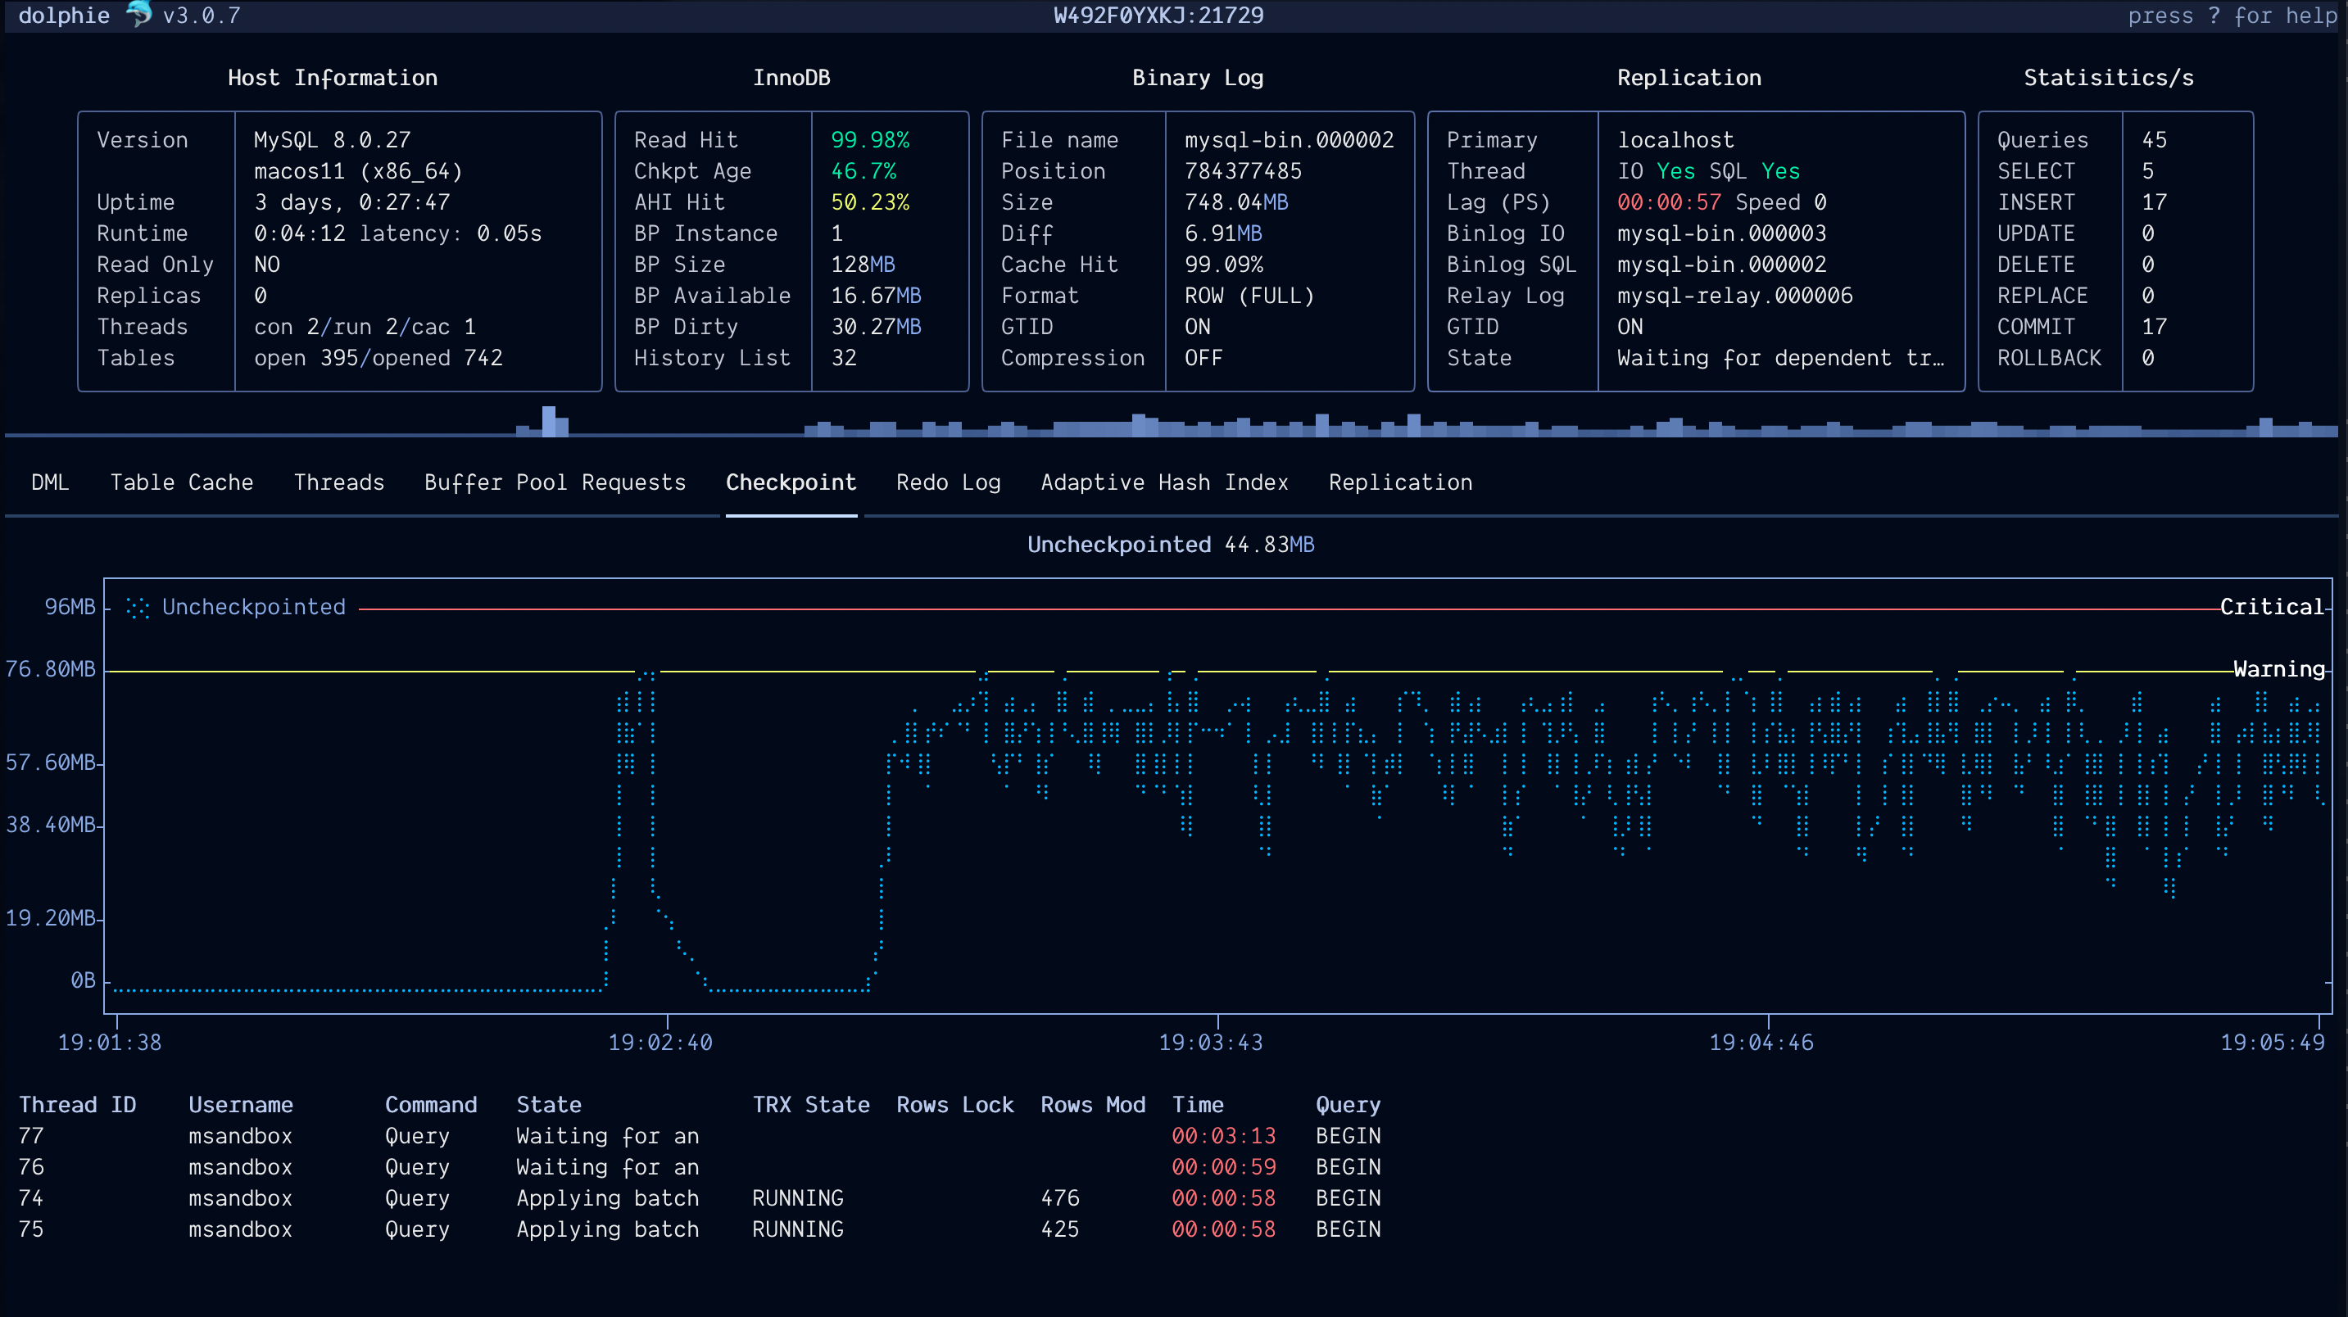
Task: Click the TRX State column header
Action: pos(811,1105)
